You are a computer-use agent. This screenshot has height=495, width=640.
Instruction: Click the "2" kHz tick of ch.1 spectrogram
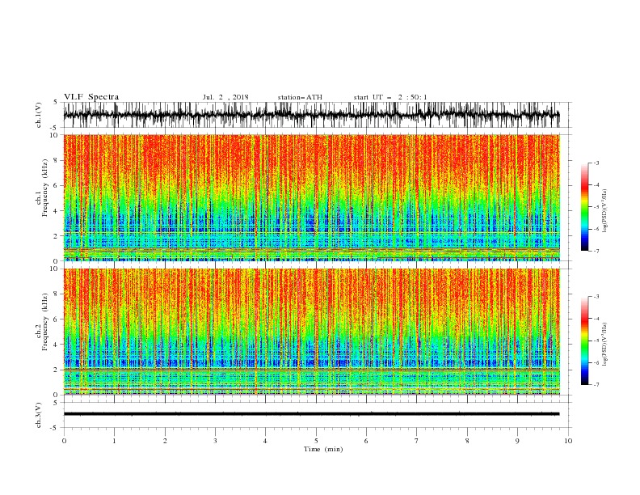pyautogui.click(x=57, y=236)
